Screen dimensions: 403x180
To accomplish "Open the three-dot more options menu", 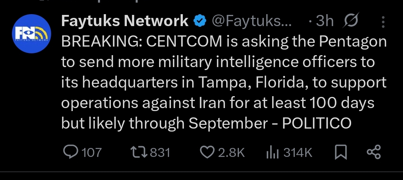I will (383, 22).
